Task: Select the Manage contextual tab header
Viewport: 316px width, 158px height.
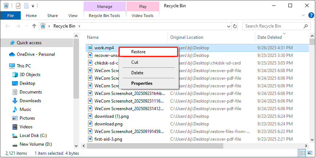Action: 105,7
